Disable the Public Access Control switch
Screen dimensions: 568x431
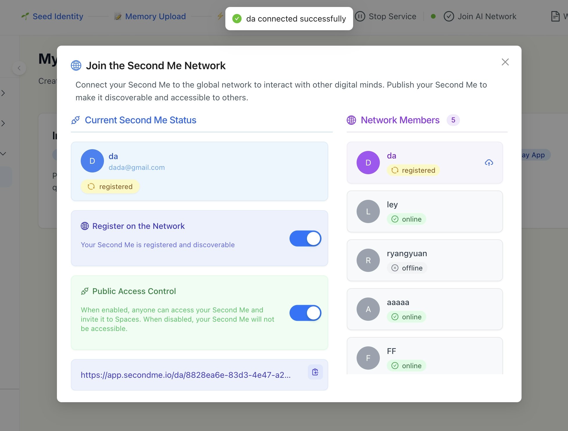[x=305, y=313]
